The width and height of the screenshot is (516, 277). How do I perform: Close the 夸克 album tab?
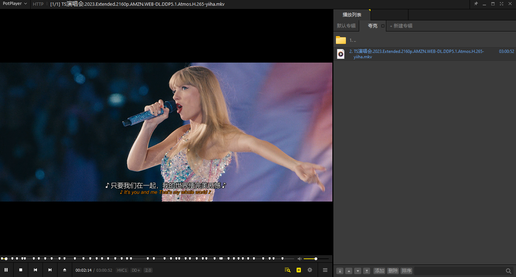[x=383, y=26]
